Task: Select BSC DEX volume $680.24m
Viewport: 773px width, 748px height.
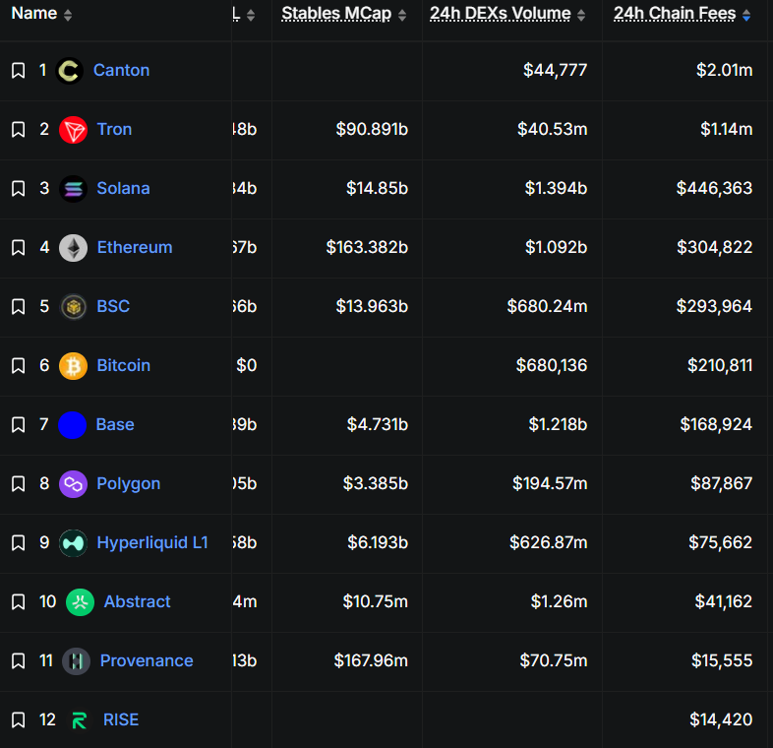Action: [x=547, y=306]
